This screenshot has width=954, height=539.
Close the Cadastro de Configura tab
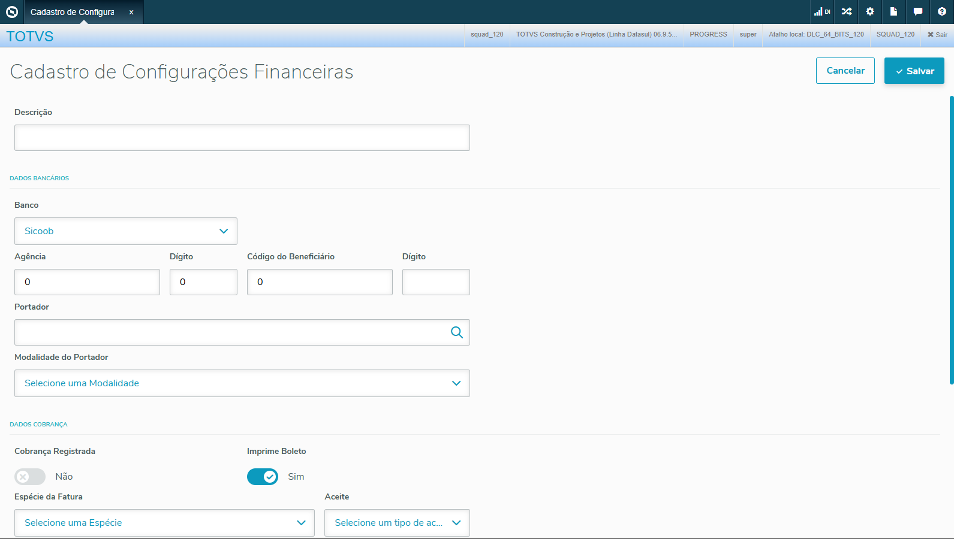(131, 12)
